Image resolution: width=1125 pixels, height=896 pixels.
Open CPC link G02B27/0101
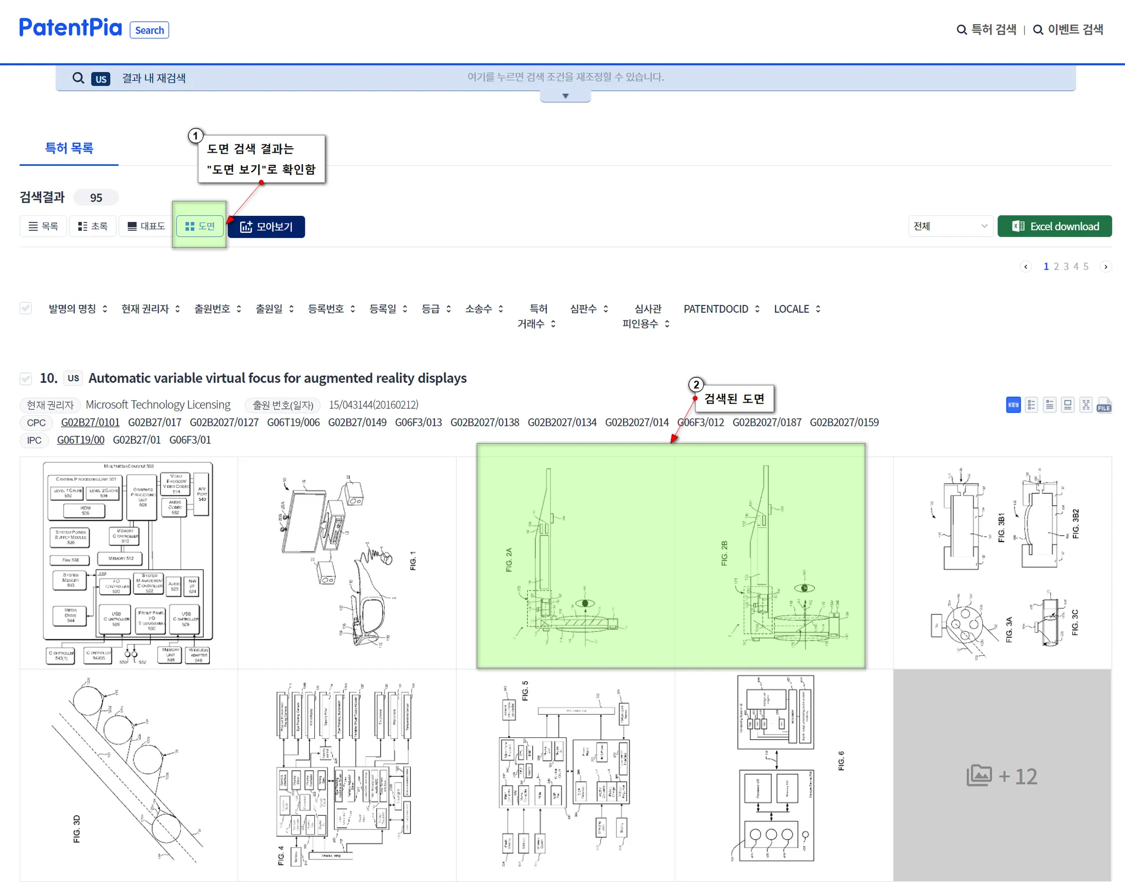[90, 422]
